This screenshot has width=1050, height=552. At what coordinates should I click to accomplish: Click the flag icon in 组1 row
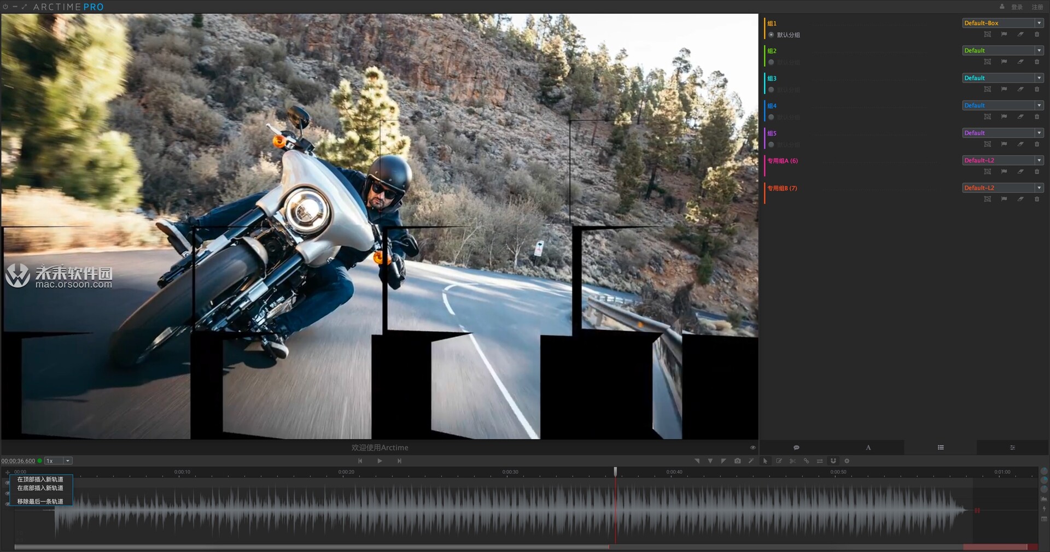coord(1004,34)
